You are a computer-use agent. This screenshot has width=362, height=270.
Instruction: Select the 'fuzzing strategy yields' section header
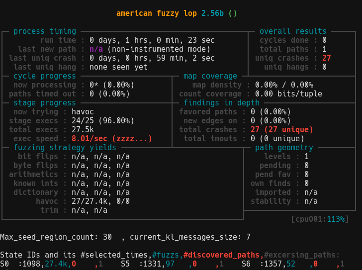pos(65,148)
